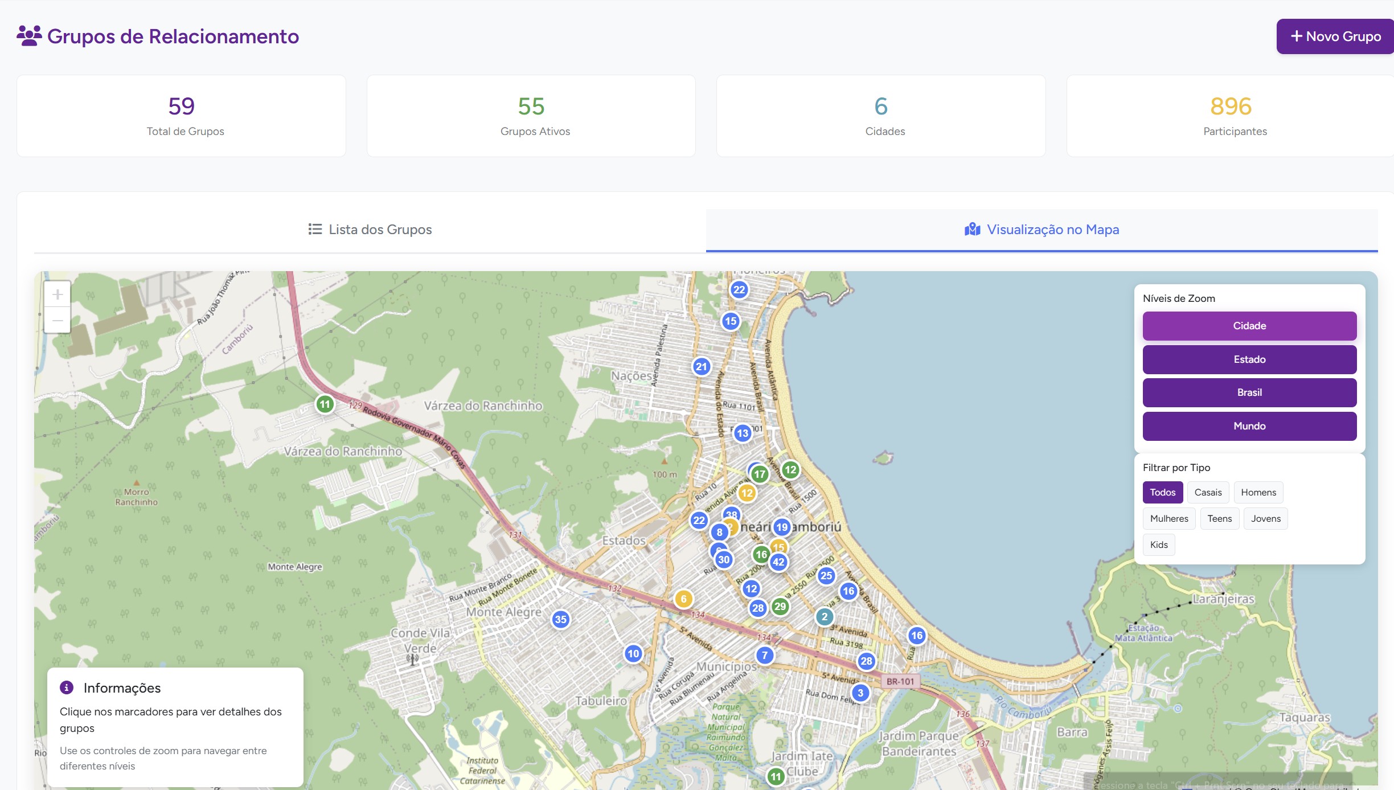The width and height of the screenshot is (1394, 790).
Task: Filter groups by Mulheres type
Action: coord(1168,518)
